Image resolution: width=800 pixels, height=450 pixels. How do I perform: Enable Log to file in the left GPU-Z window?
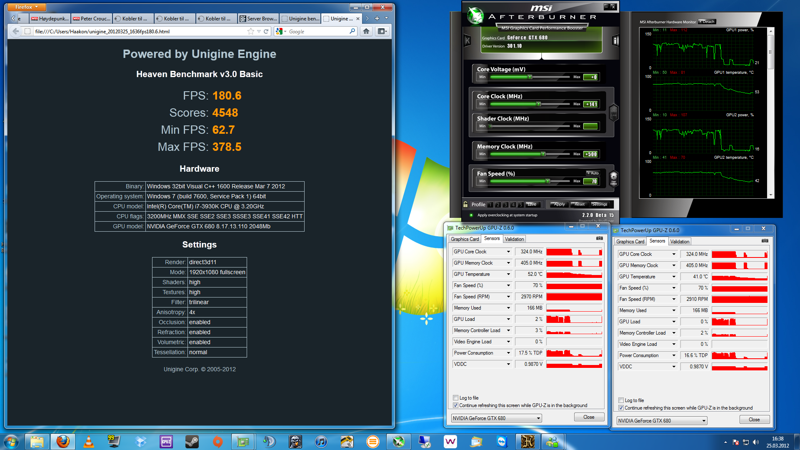455,398
